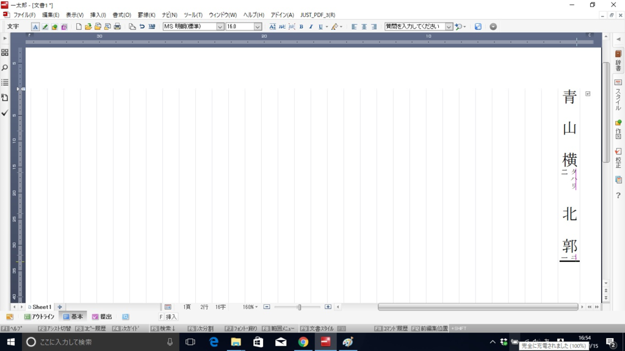Click the horizontal scrollbar thumb
The image size is (625, 351).
click(x=478, y=307)
